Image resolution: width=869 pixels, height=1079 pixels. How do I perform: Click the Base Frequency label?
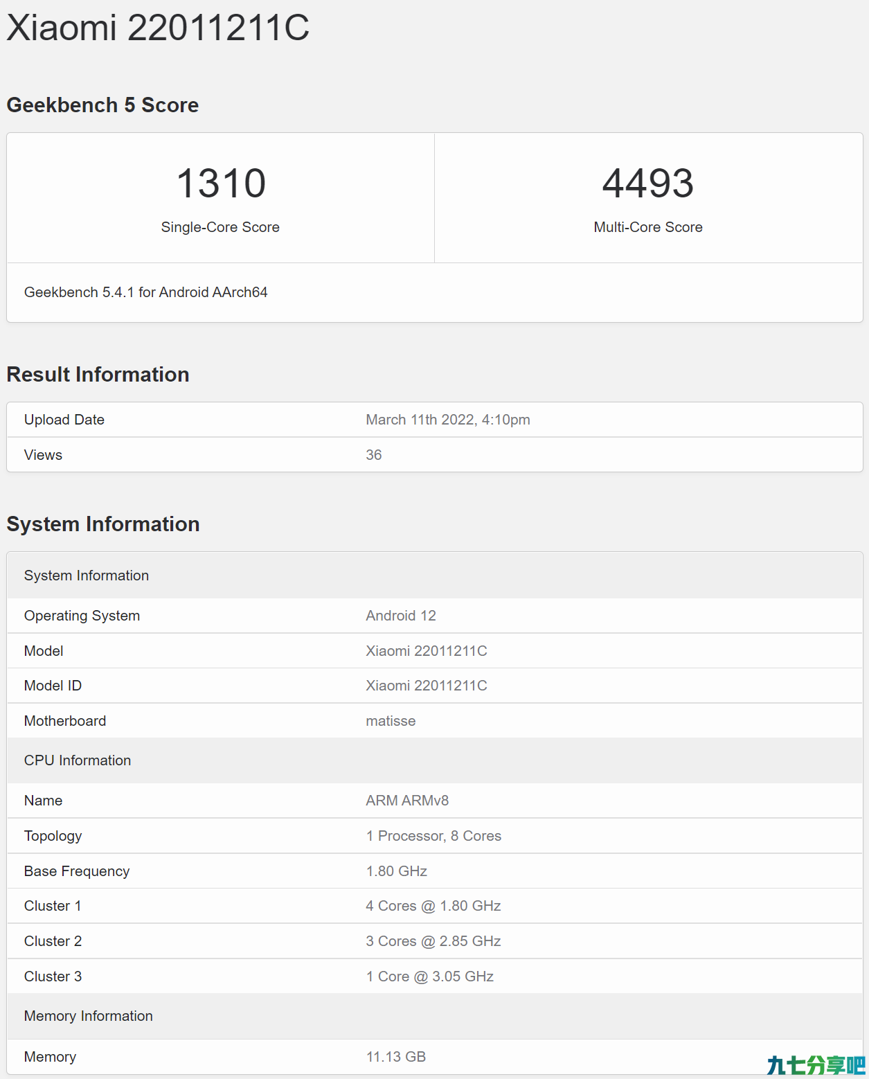pyautogui.click(x=77, y=871)
